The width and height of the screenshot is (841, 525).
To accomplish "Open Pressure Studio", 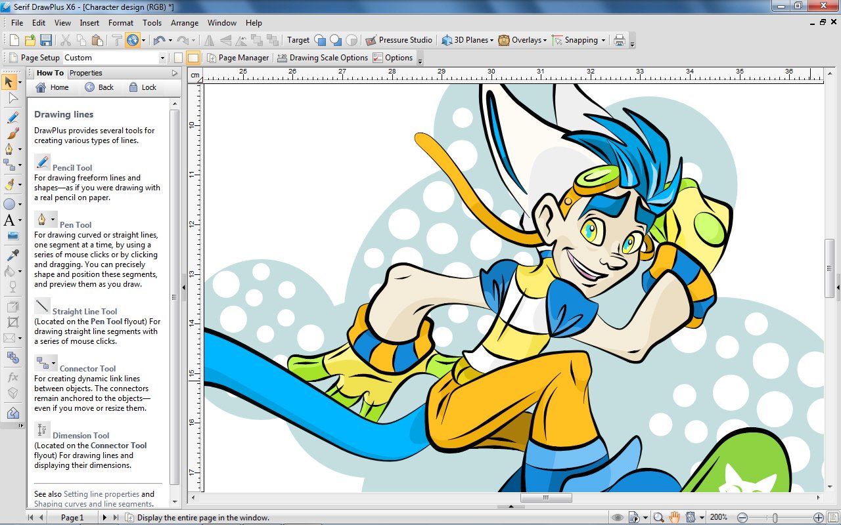I will pyautogui.click(x=399, y=40).
